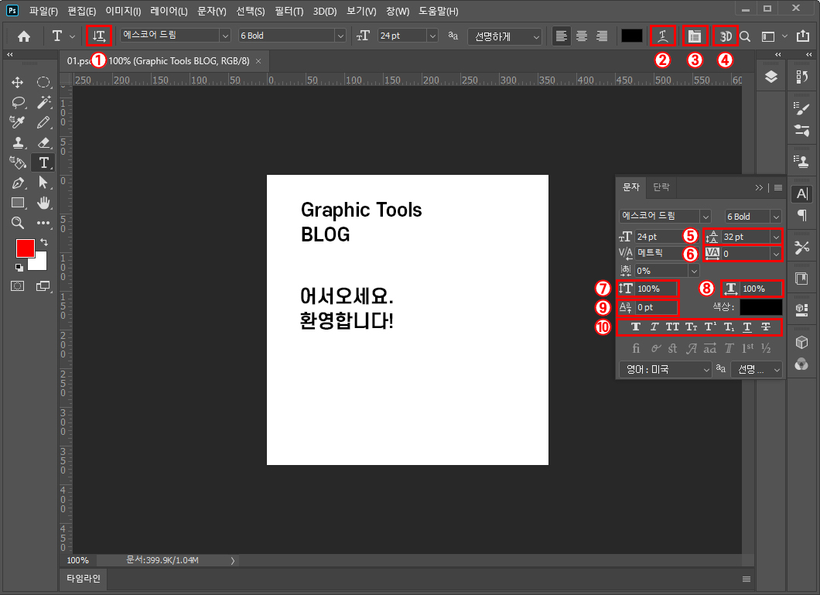This screenshot has width=820, height=595.
Task: Open language 영어: 미국 dropdown
Action: pos(665,370)
